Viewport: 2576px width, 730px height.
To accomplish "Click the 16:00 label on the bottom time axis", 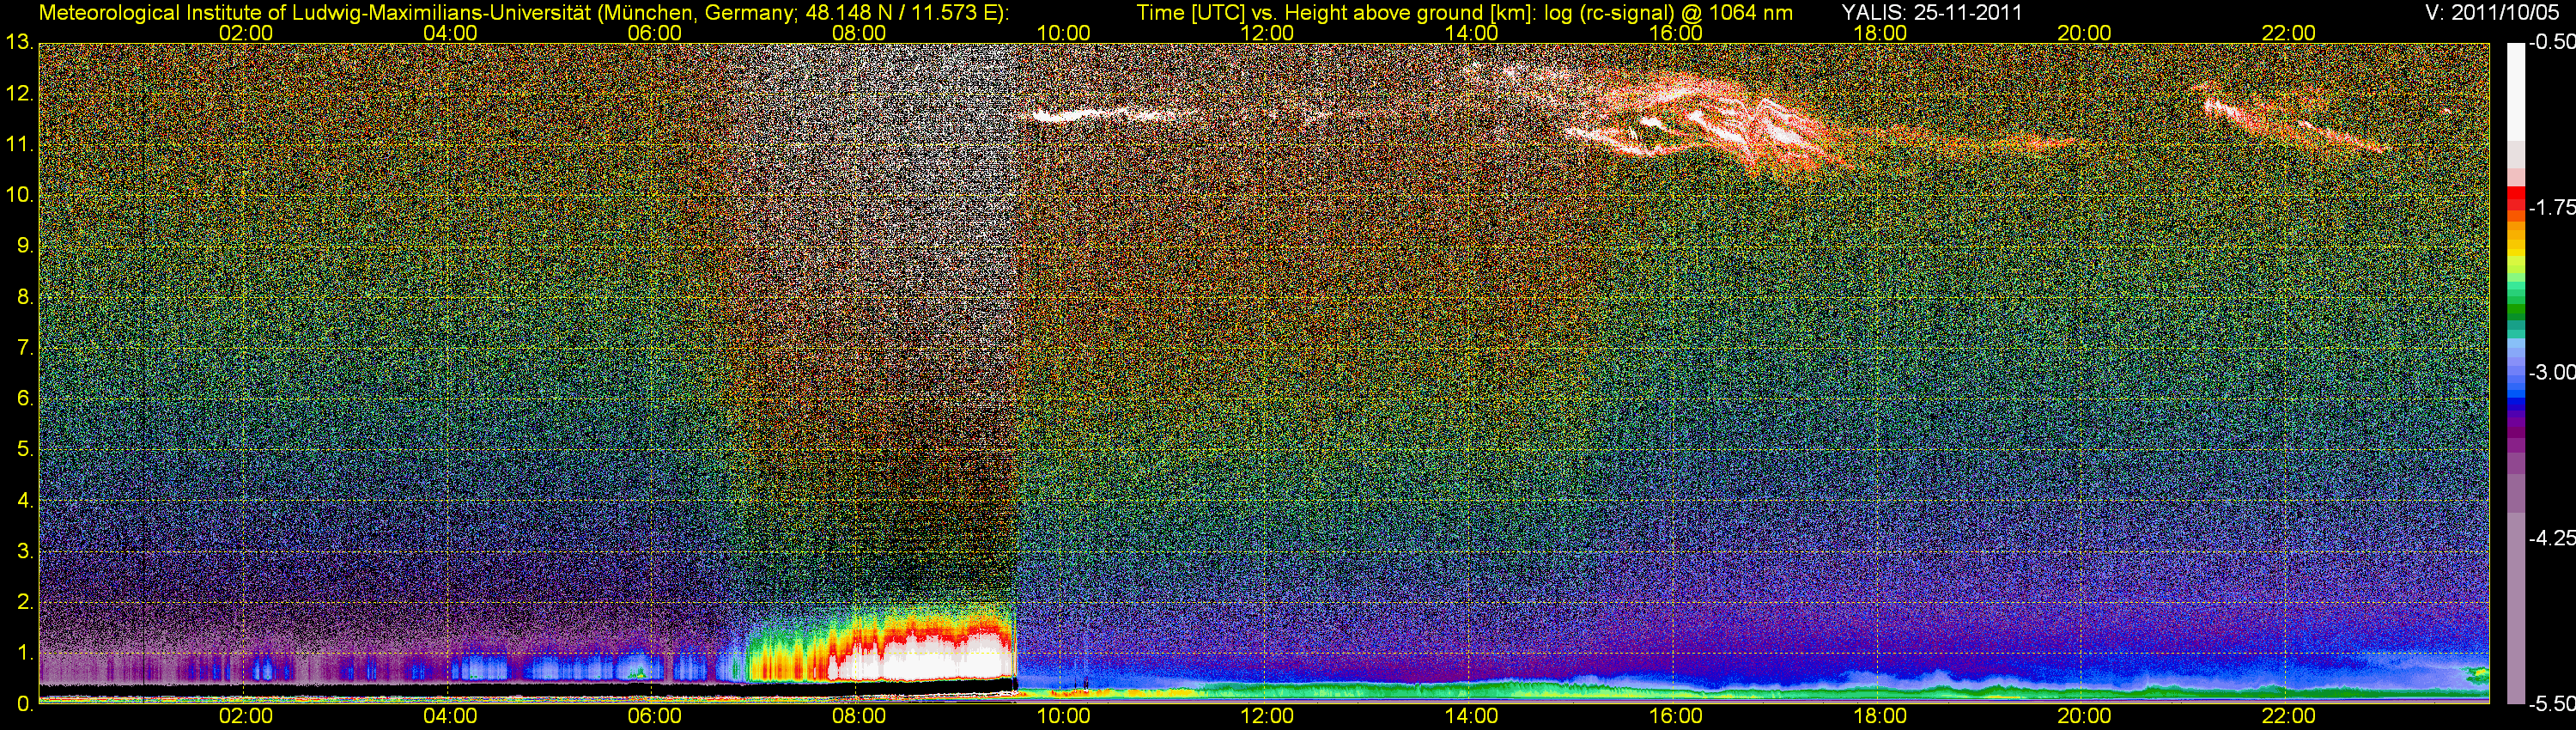I will pyautogui.click(x=1675, y=716).
